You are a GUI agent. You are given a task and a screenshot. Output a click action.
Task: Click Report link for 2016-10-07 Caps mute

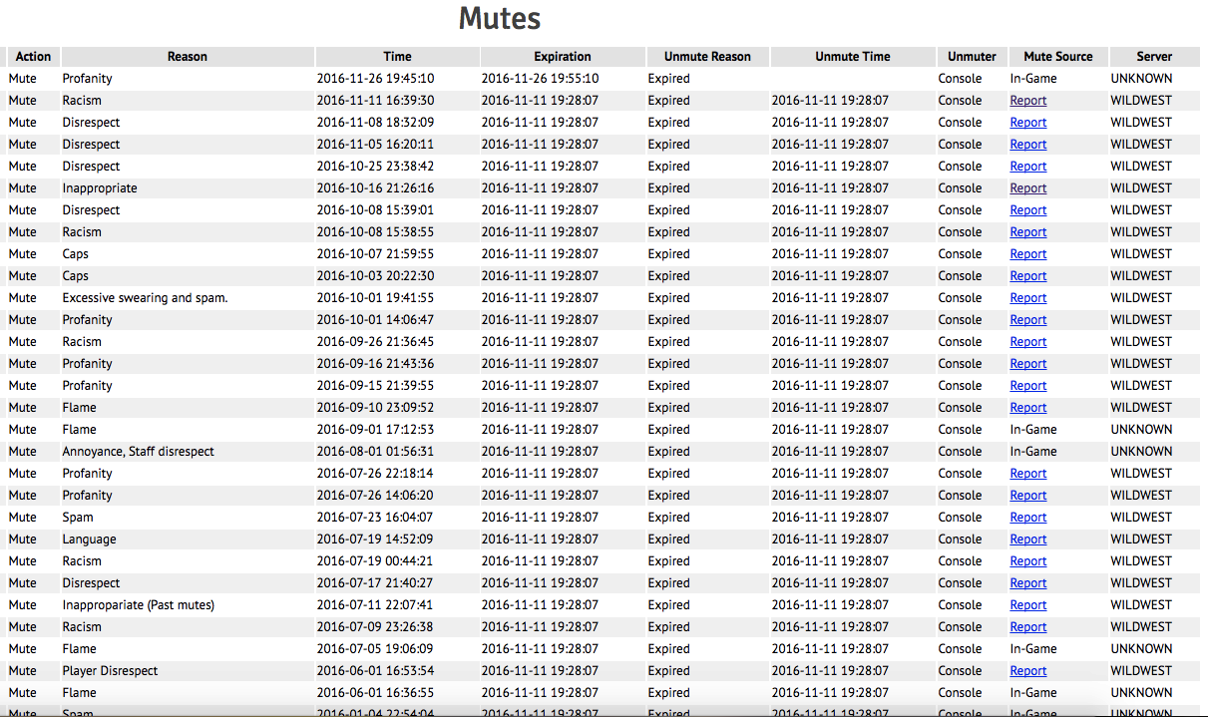(x=1027, y=254)
